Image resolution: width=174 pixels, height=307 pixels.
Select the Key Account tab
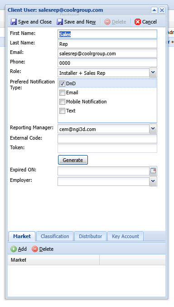coord(126,236)
